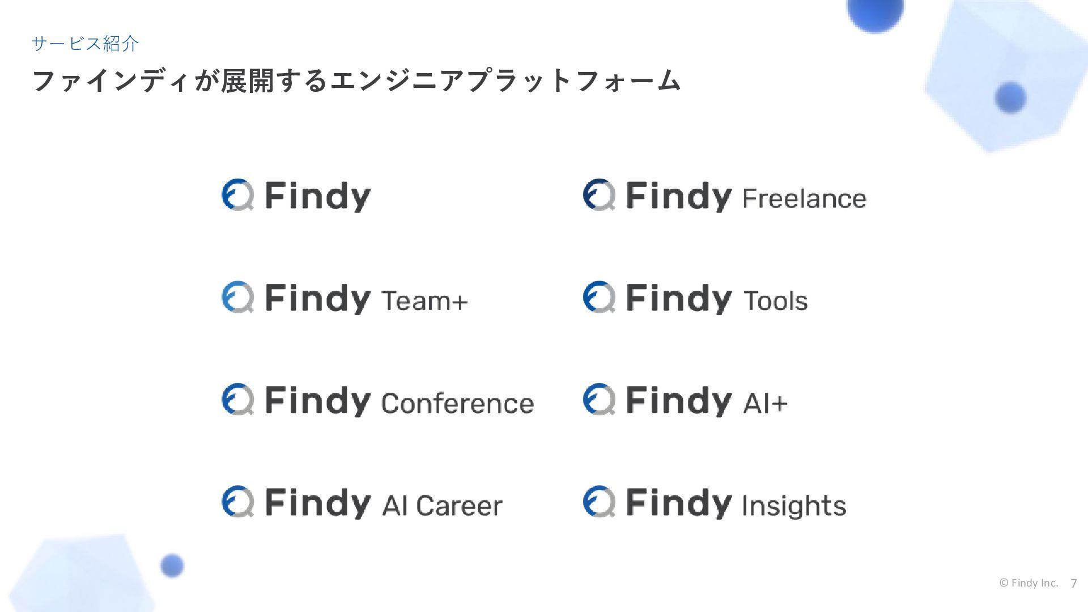Click the standalone Findy wordmark text
1088x612 pixels.
click(x=318, y=196)
